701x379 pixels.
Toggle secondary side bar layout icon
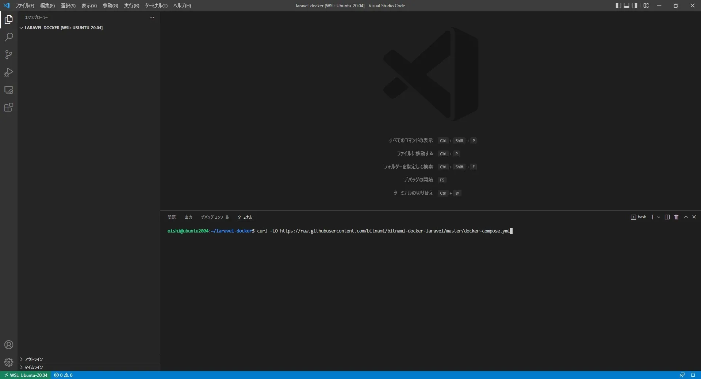(635, 5)
